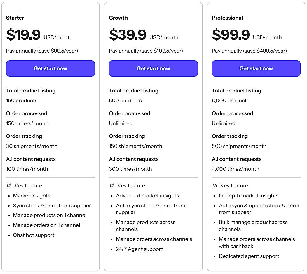Click Dedicated agent support feature item
The height and width of the screenshot is (274, 307).
point(249,256)
